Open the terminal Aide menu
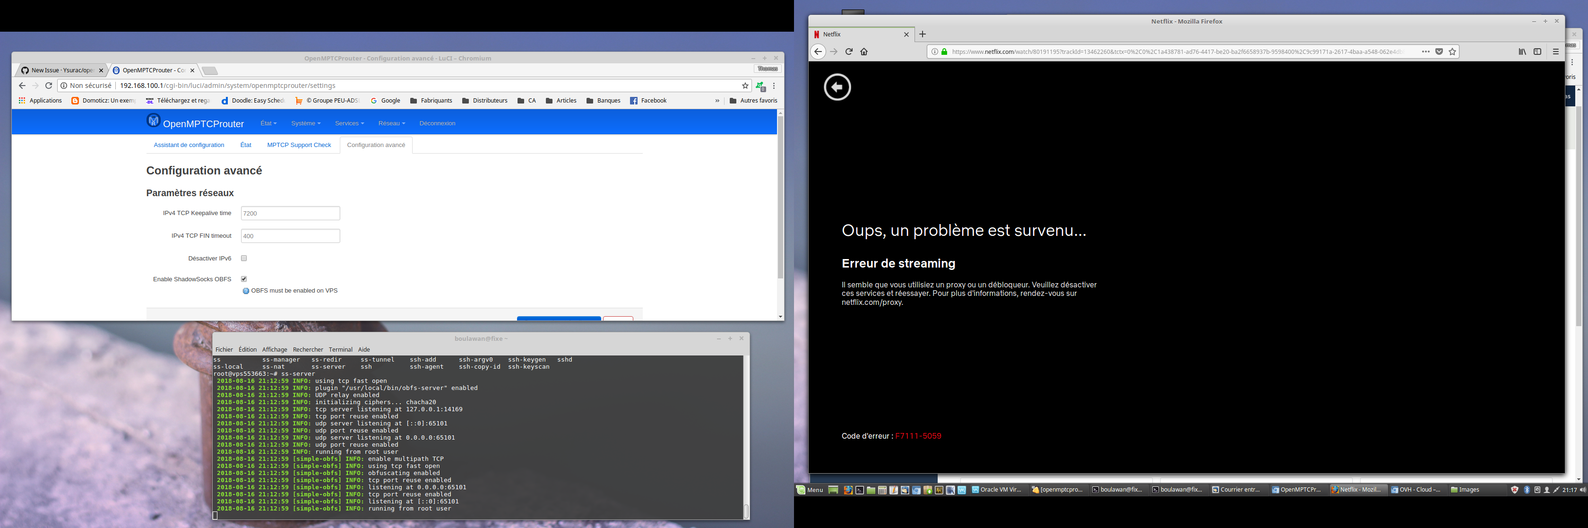This screenshot has height=528, width=1588. (364, 350)
